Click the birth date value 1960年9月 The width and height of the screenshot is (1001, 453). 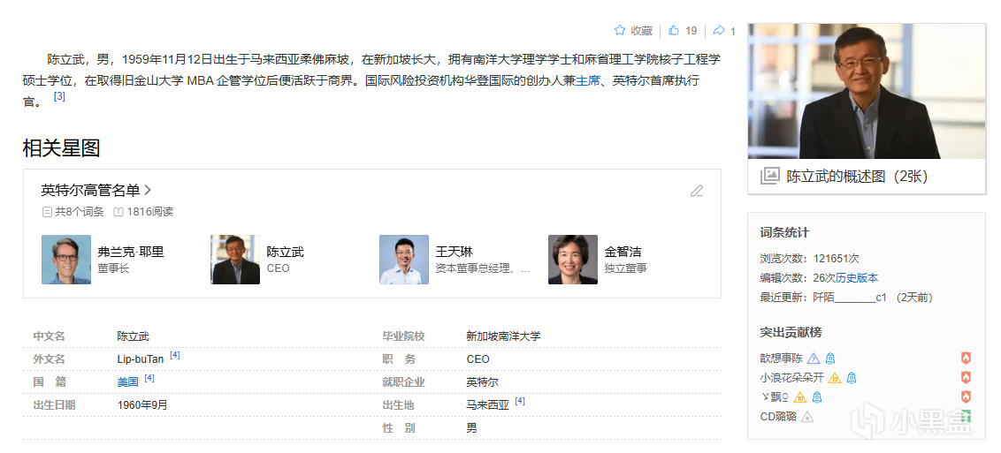pyautogui.click(x=142, y=404)
